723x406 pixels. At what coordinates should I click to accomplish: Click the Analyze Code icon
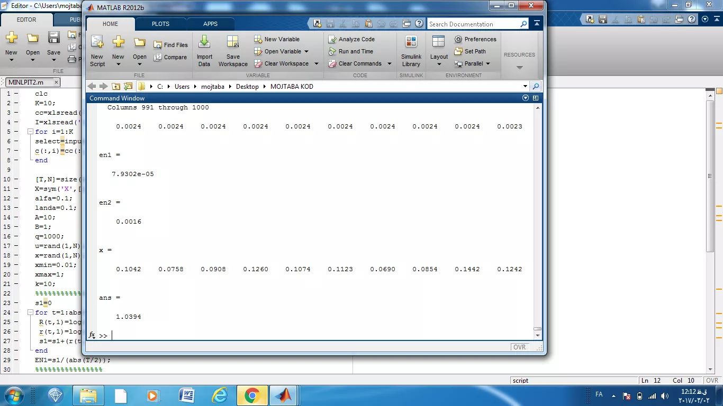click(x=332, y=39)
